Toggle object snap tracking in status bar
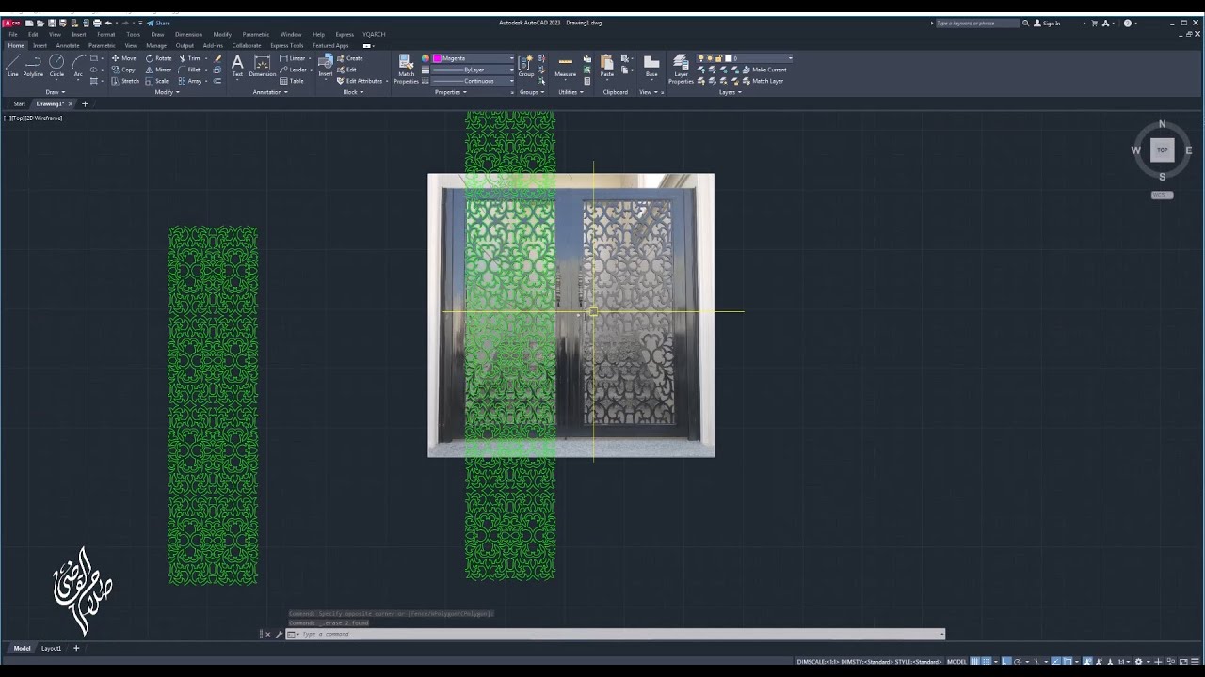 pos(1056,661)
